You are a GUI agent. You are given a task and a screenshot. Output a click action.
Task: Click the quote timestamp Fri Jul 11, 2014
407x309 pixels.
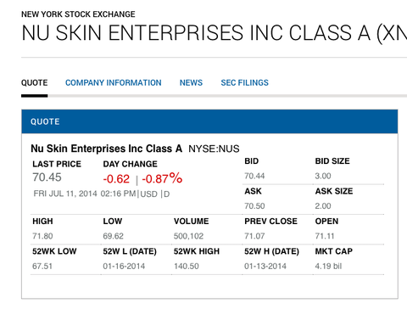click(x=65, y=194)
